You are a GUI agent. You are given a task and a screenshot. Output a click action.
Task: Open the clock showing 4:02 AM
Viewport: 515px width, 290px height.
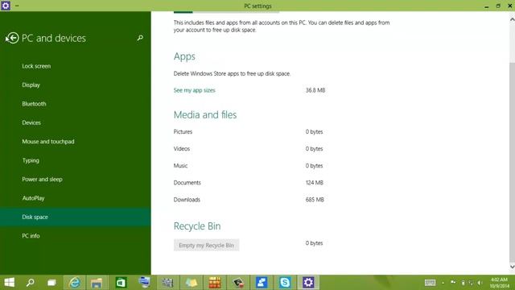coord(499,283)
